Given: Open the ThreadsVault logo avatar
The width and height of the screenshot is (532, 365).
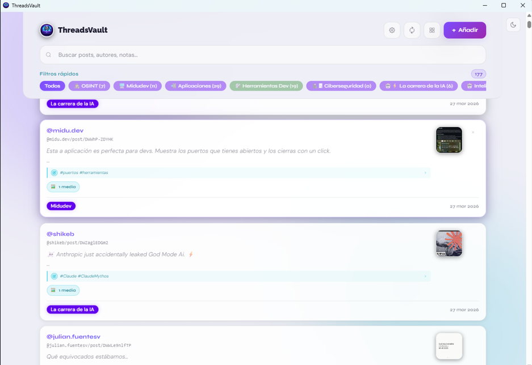Looking at the screenshot, I should (x=47, y=30).
